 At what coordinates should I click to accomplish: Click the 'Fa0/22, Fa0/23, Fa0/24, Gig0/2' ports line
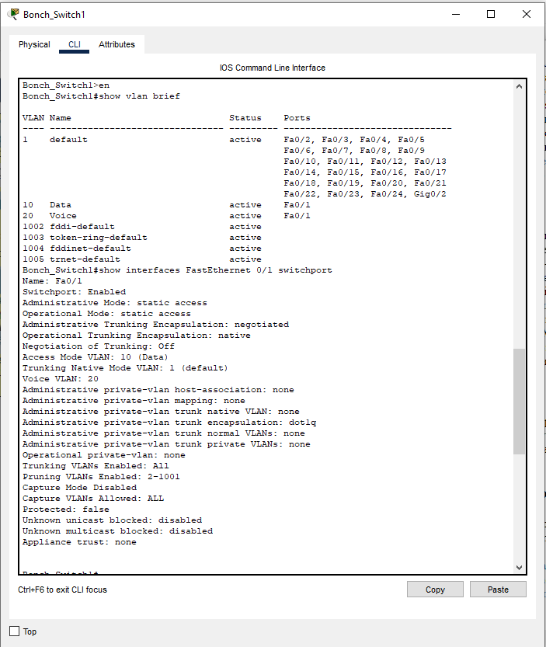365,194
